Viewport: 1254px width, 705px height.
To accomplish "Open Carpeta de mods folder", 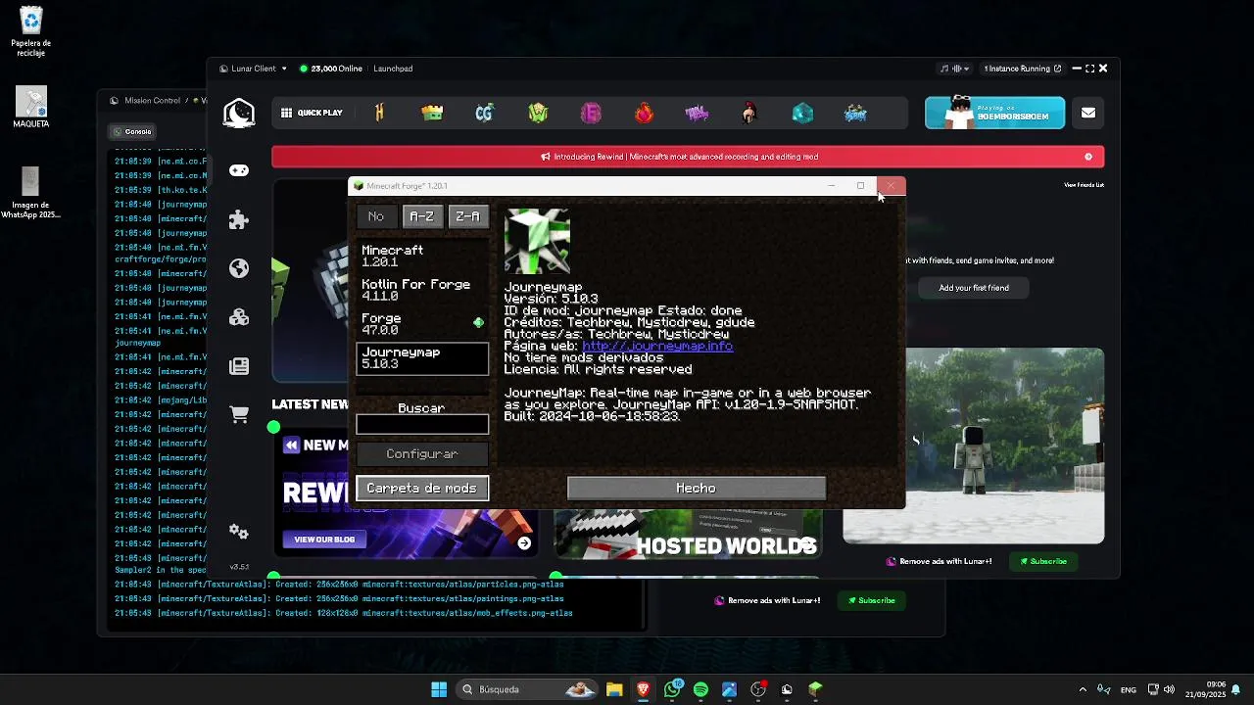I will [422, 488].
